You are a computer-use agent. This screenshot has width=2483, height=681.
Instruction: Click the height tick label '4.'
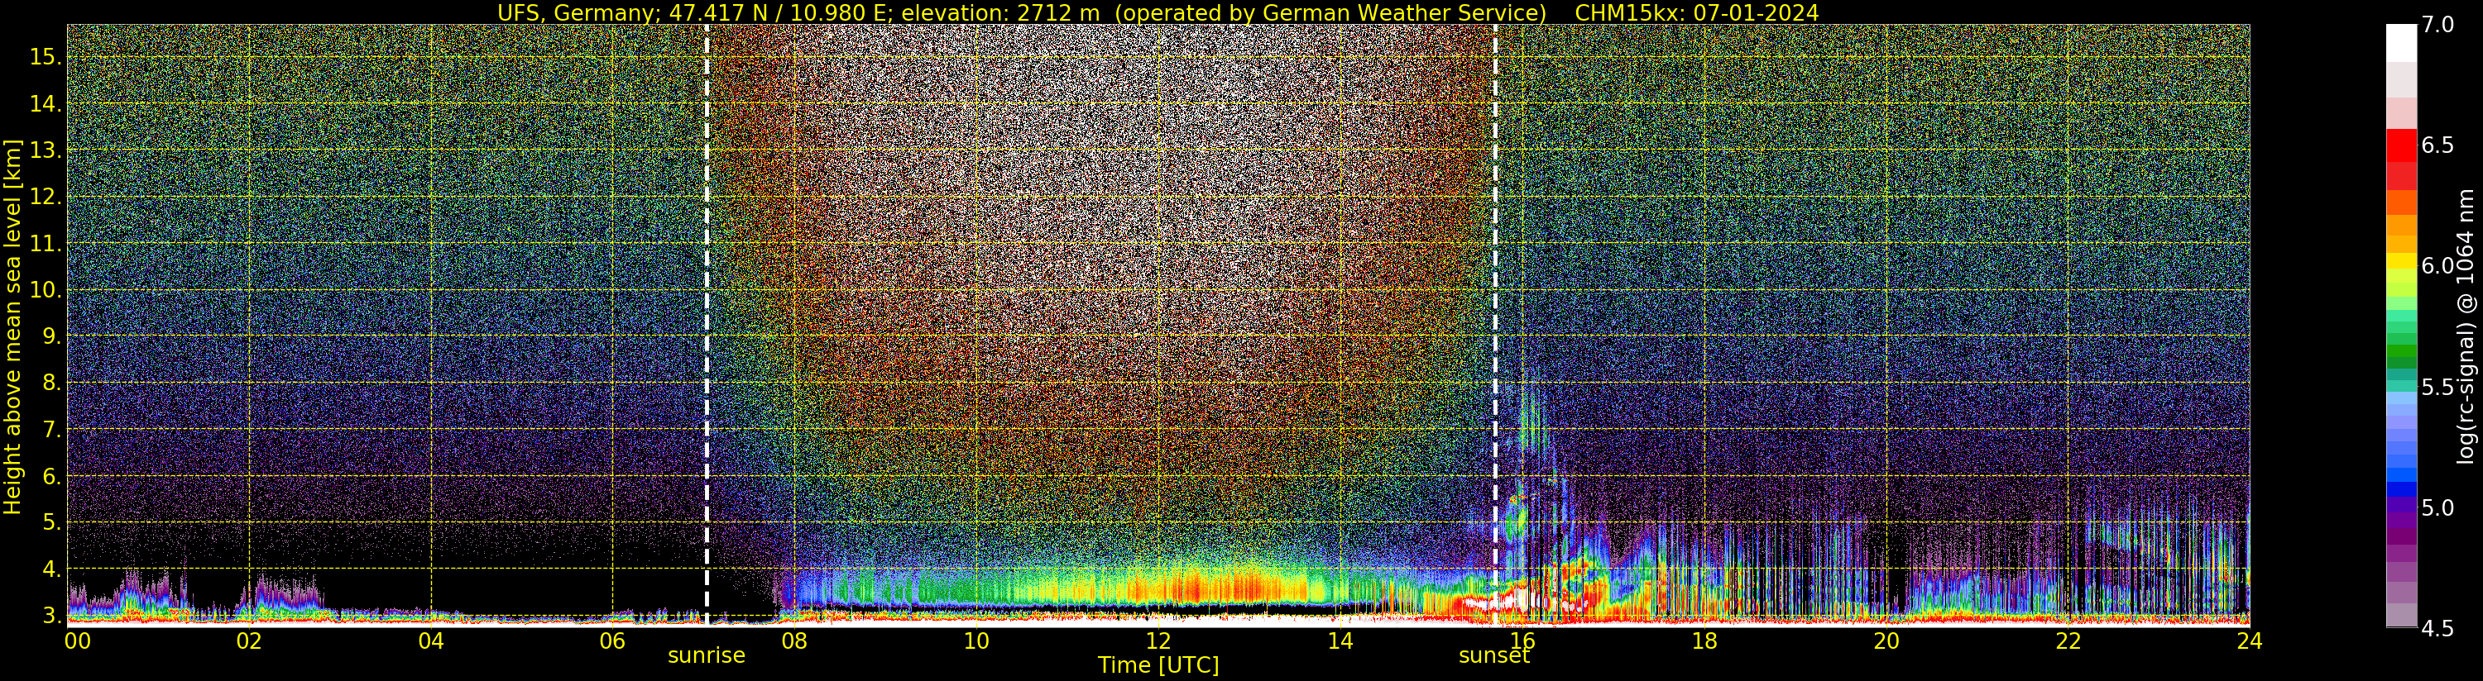[51, 569]
